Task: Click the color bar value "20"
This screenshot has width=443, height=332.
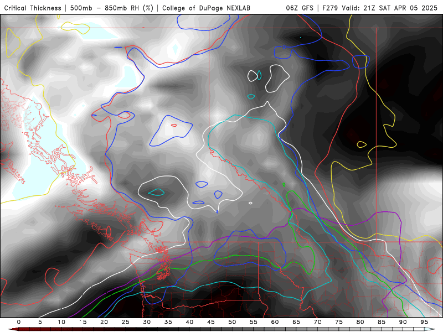Action: pos(104,322)
